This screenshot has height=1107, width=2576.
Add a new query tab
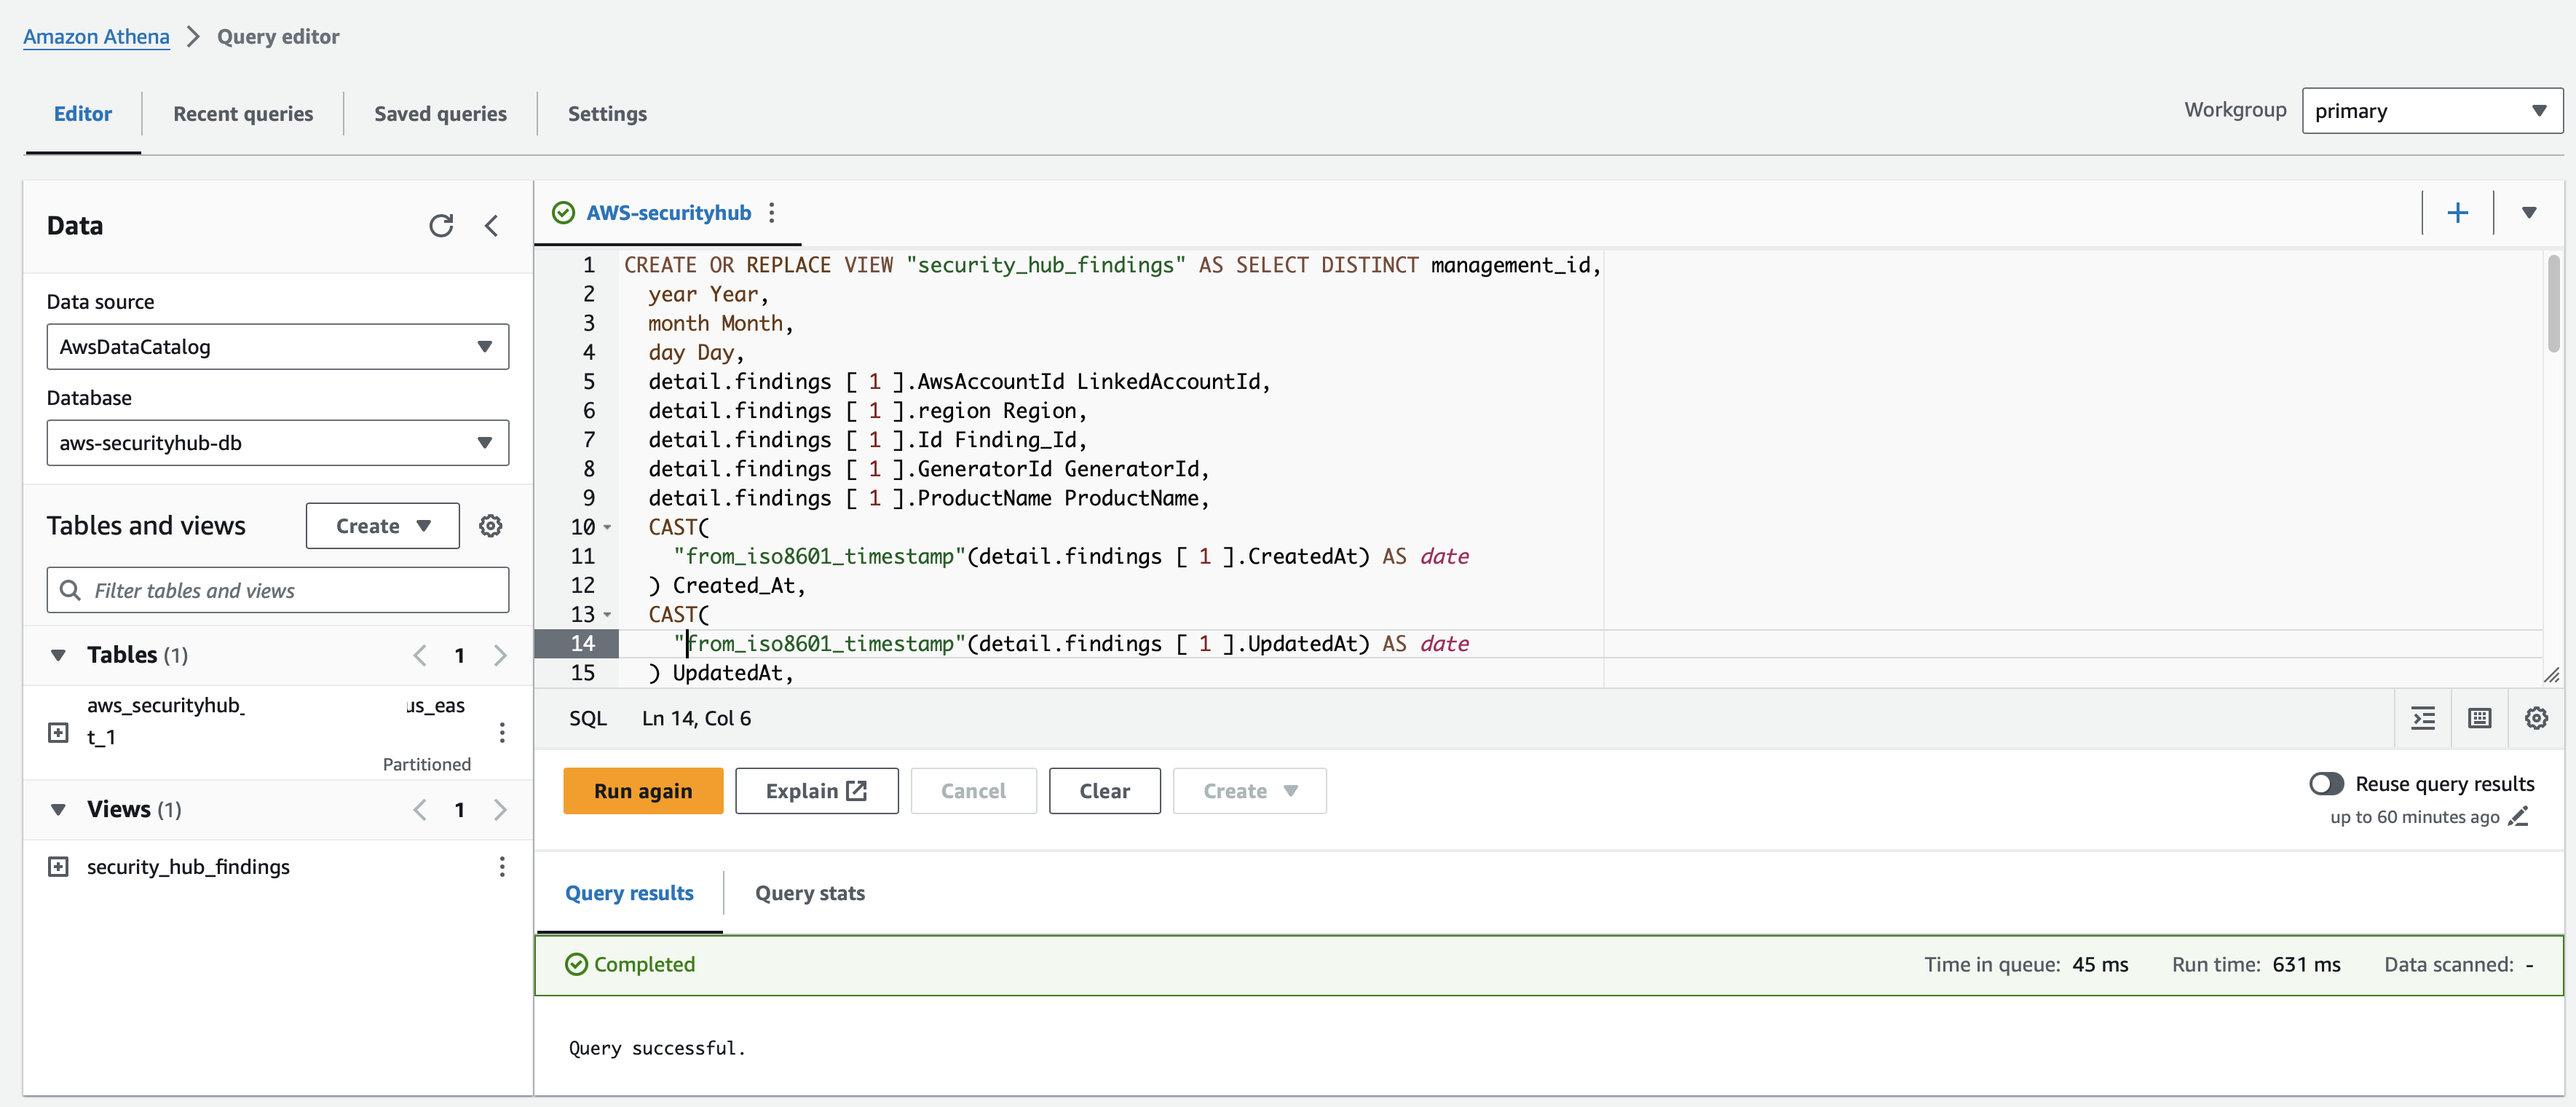pyautogui.click(x=2457, y=213)
